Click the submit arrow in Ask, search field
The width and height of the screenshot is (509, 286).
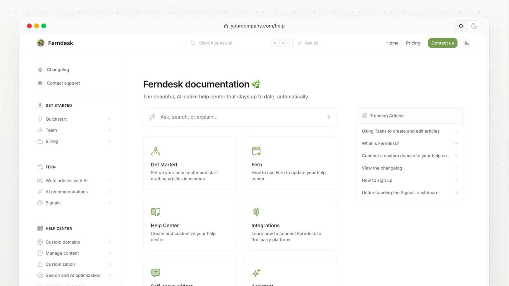coord(328,117)
